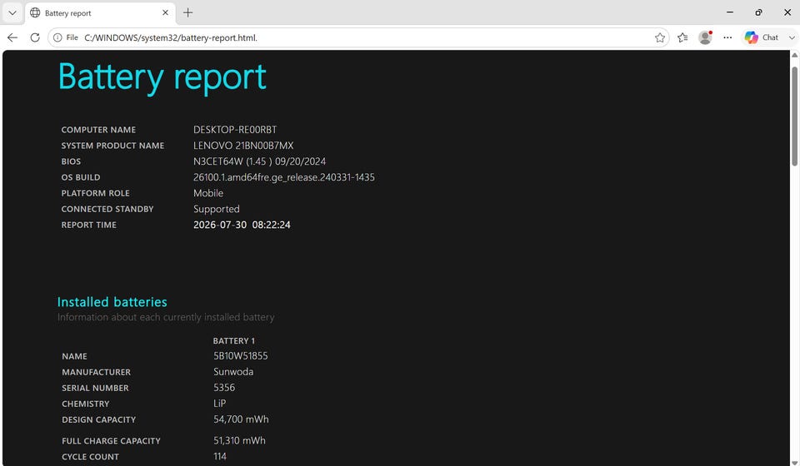Open a new browser tab
The width and height of the screenshot is (800, 466).
[x=187, y=12]
